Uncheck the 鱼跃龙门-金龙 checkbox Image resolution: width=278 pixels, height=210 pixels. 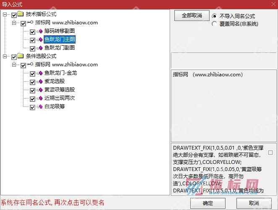point(32,74)
